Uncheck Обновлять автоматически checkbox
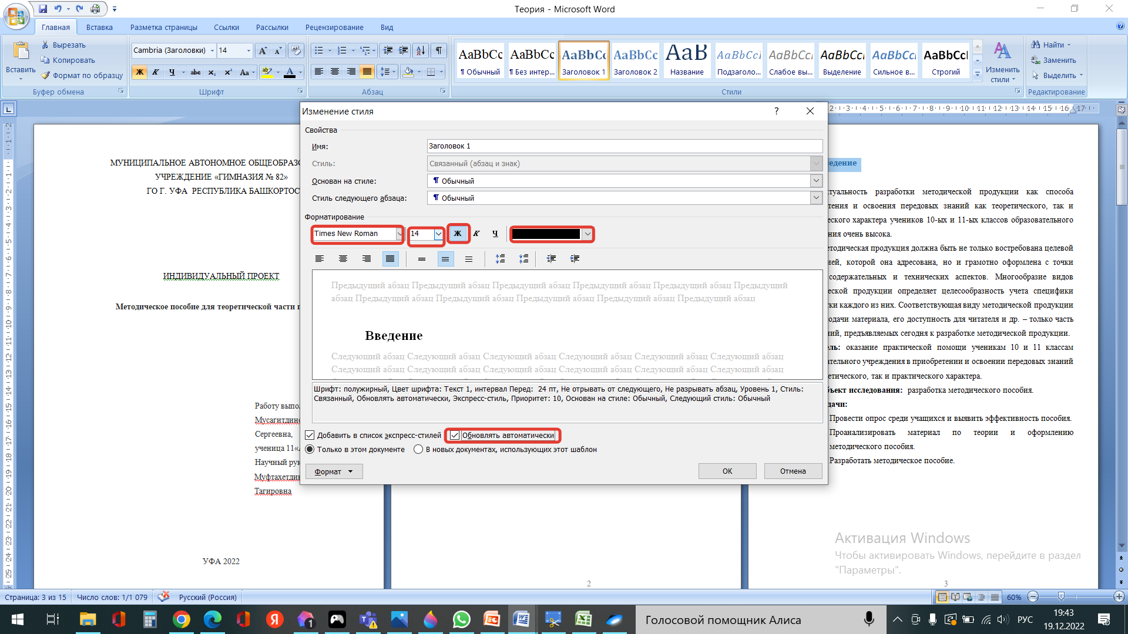Screen dimensions: 1128x634 tap(455, 436)
